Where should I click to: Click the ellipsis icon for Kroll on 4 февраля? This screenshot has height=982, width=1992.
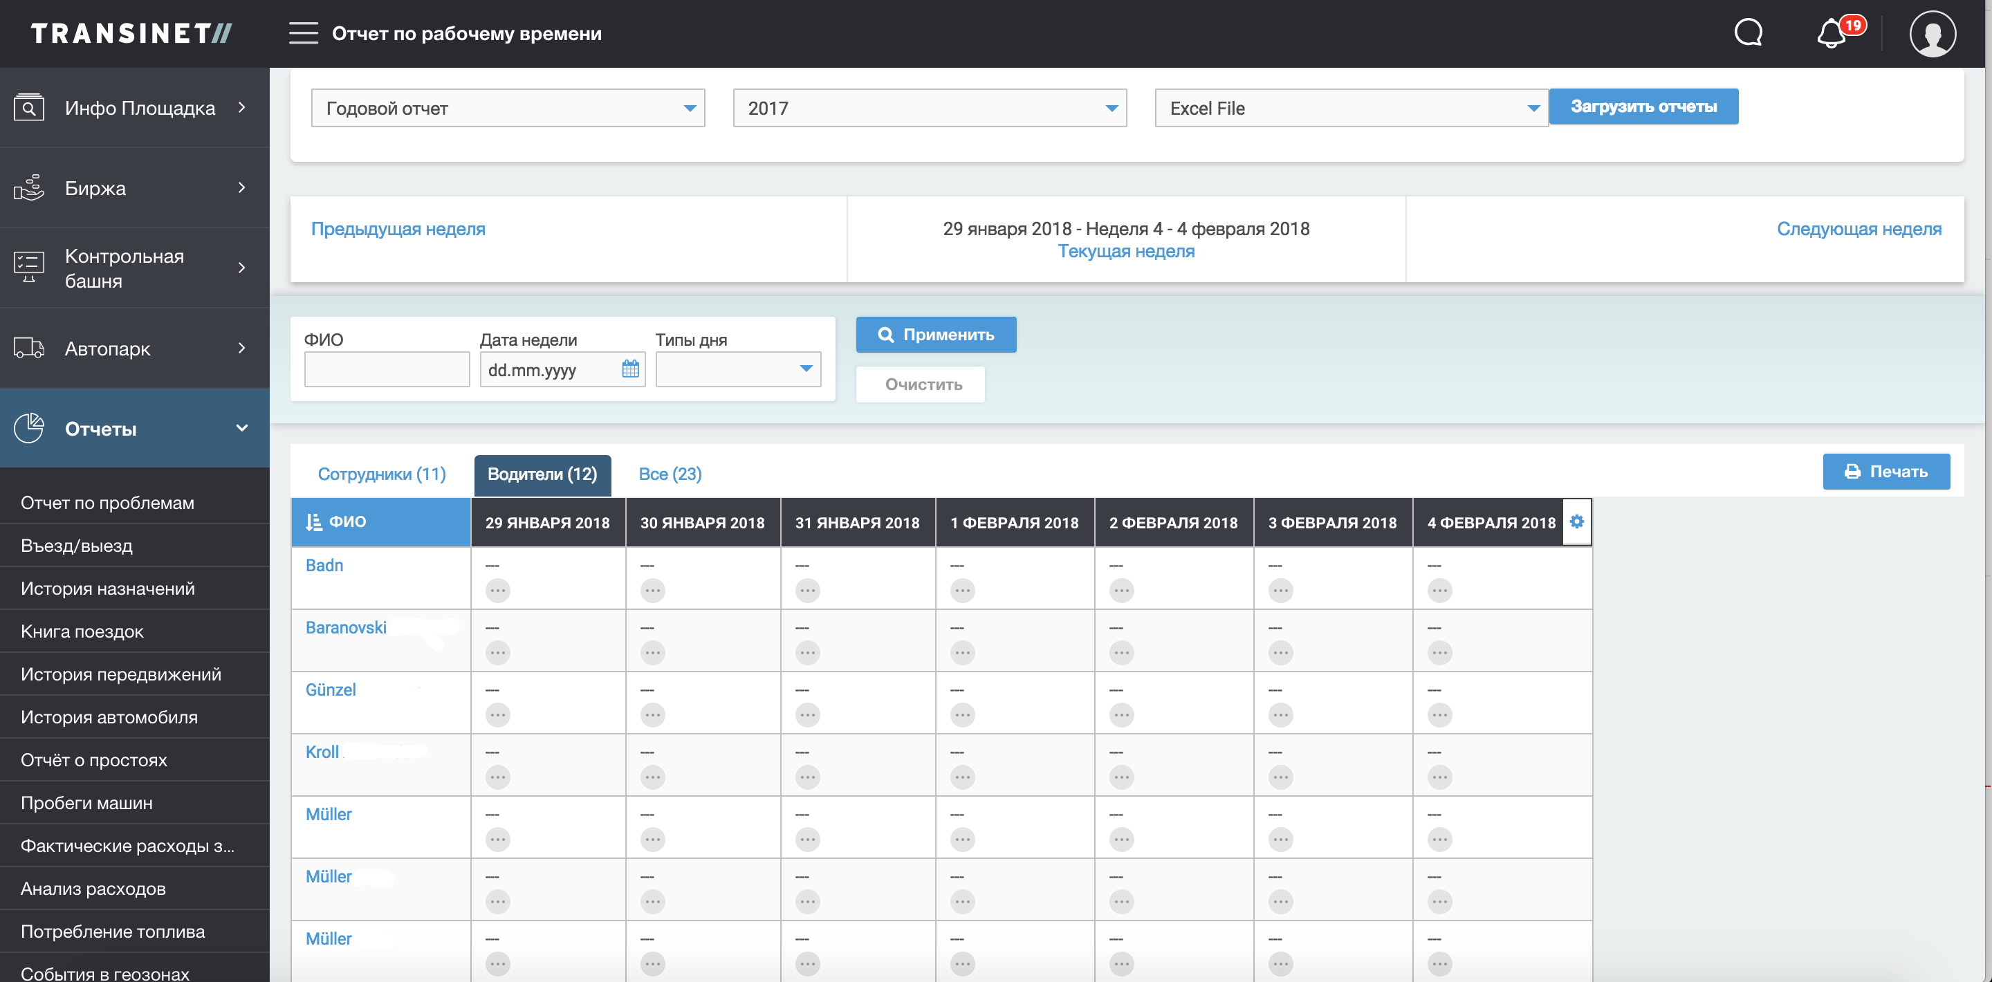point(1439,777)
